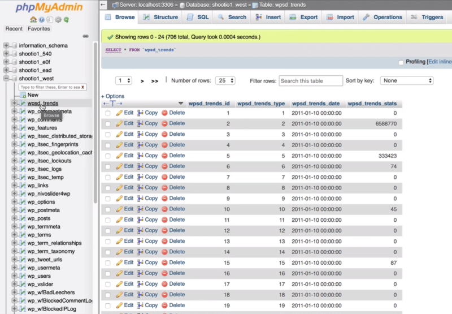452x314 pixels.
Task: Click the phpMyAdmin home icon
Action: tap(33, 20)
